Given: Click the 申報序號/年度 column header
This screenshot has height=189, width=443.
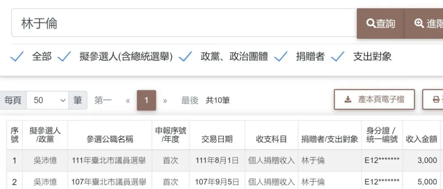Looking at the screenshot, I should [x=171, y=135].
